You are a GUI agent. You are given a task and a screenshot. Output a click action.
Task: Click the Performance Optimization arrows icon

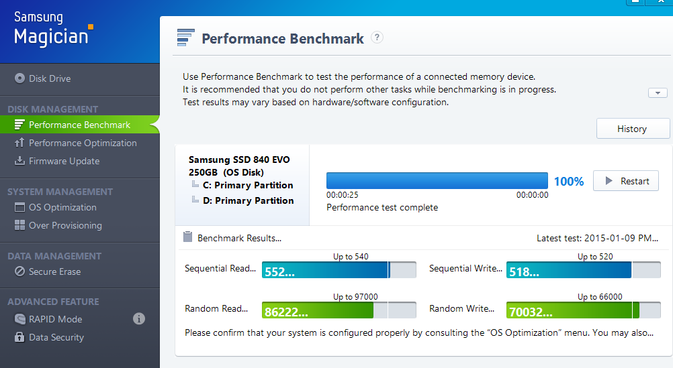[x=19, y=143]
